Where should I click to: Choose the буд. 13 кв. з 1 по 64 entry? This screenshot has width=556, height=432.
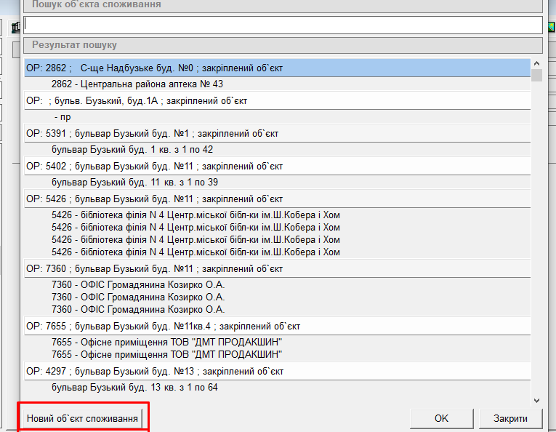pyautogui.click(x=134, y=388)
